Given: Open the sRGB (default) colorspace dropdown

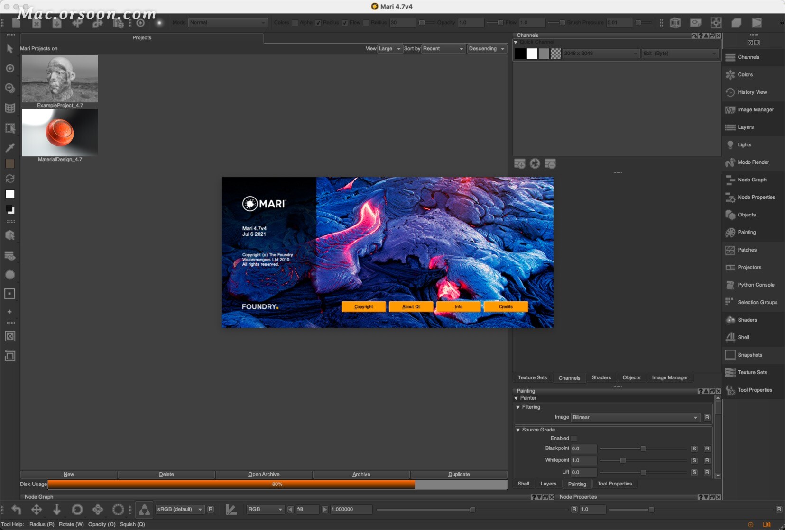Looking at the screenshot, I should click(x=180, y=510).
